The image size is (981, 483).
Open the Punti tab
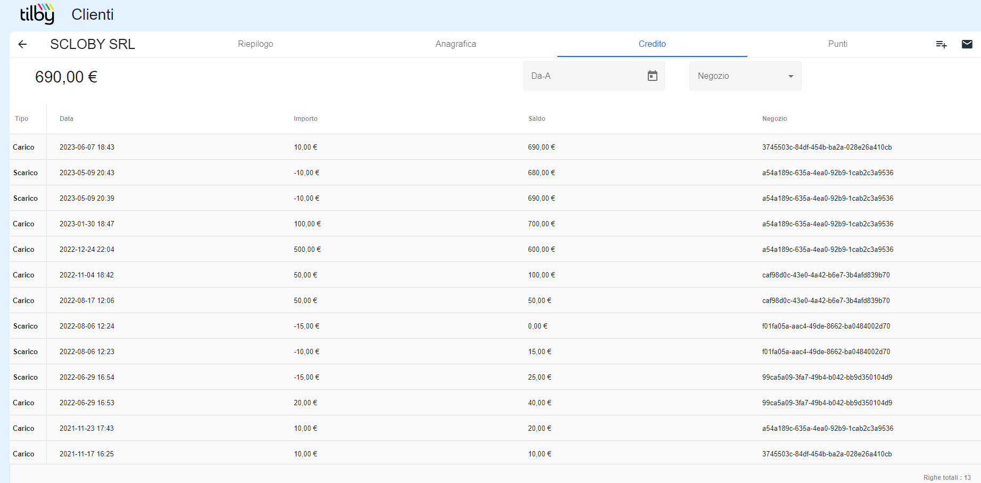point(838,44)
